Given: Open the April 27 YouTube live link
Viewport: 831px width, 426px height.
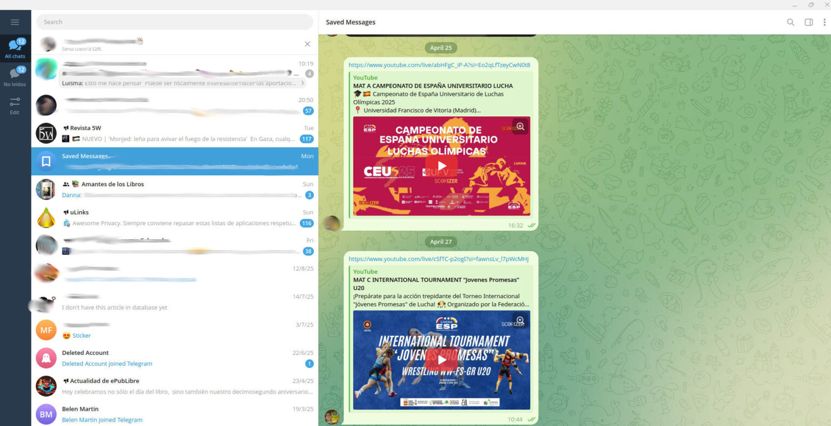Looking at the screenshot, I should [x=440, y=259].
